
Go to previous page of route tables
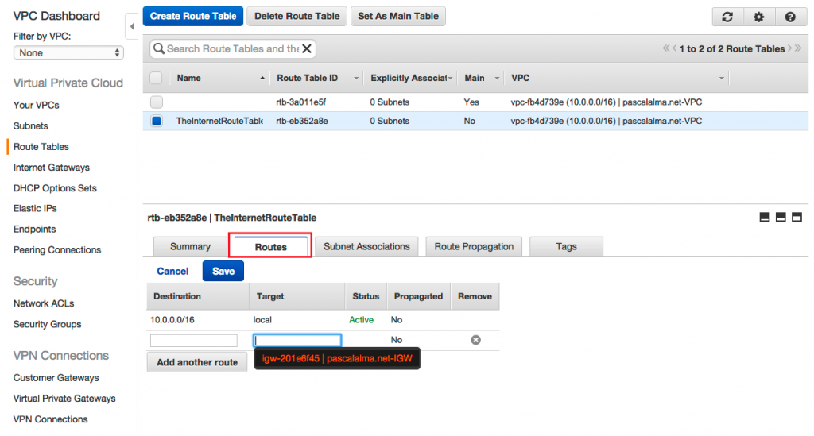pos(674,48)
